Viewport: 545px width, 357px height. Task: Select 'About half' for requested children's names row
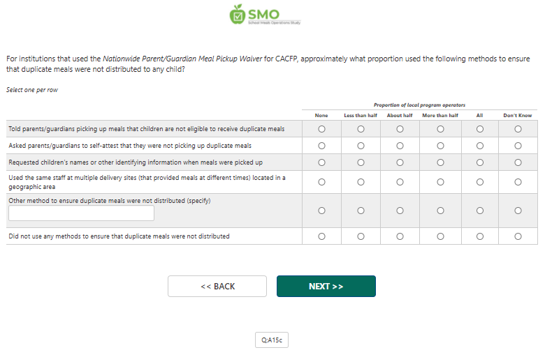[x=400, y=162]
